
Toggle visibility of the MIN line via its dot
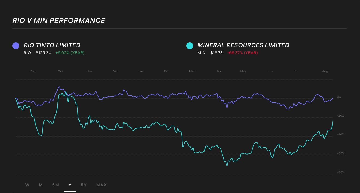pyautogui.click(x=190, y=45)
